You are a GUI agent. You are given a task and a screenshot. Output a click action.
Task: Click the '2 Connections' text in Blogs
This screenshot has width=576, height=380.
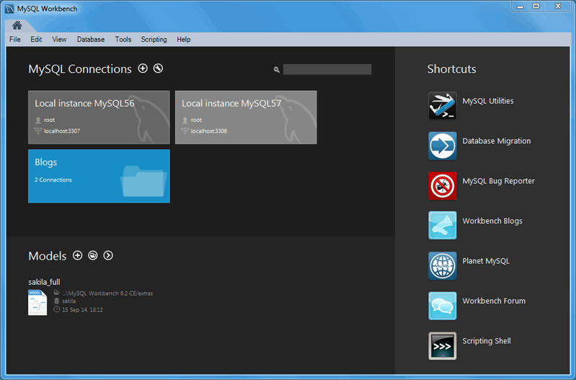(53, 180)
